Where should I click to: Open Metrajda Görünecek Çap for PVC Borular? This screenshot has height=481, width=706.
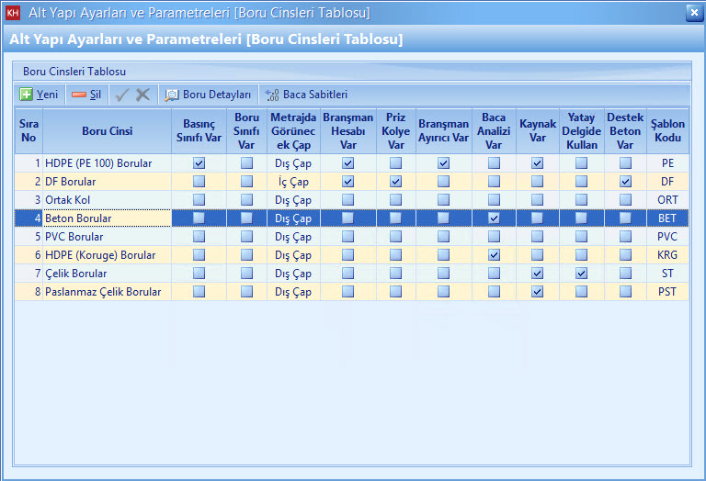(292, 237)
